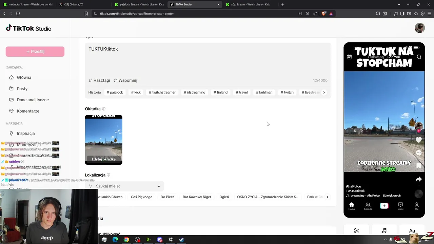Screen dimensions: 434x244
Task: Switch to meduska Stream browser tab
Action: pyautogui.click(x=28, y=4)
